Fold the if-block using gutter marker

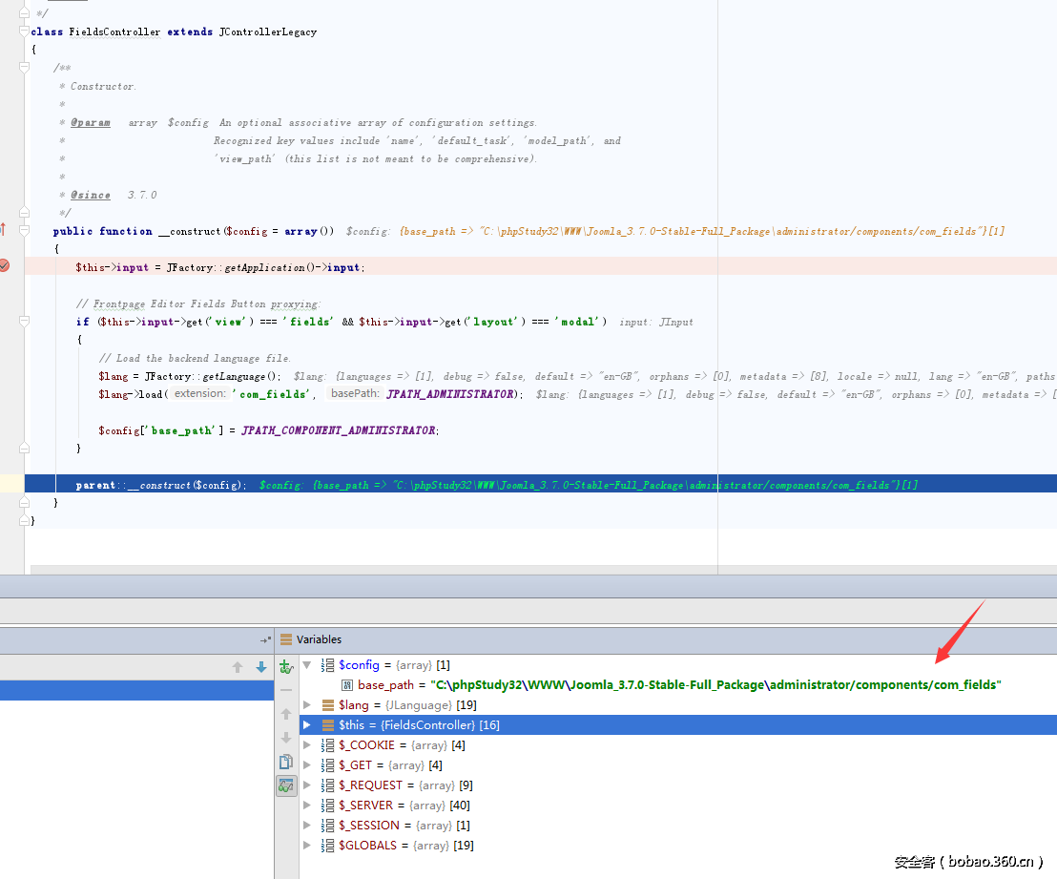click(x=25, y=323)
